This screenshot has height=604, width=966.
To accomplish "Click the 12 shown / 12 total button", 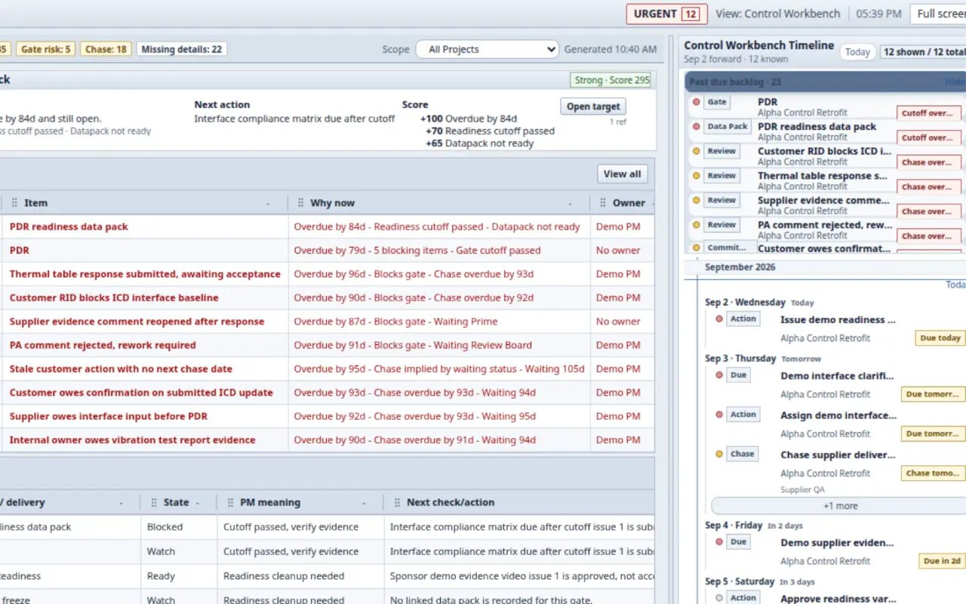I will pos(924,52).
